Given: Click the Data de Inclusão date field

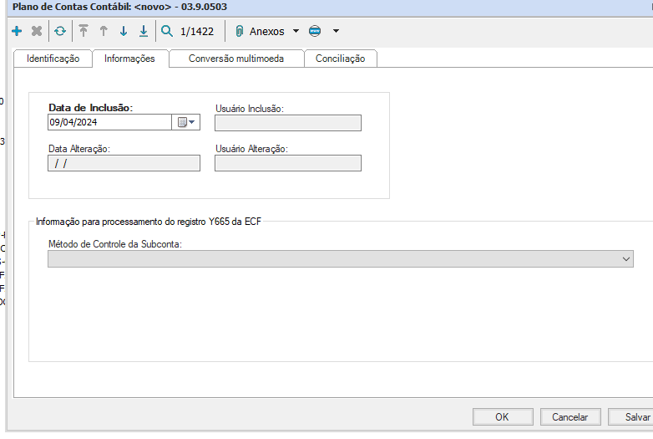Looking at the screenshot, I should click(109, 122).
